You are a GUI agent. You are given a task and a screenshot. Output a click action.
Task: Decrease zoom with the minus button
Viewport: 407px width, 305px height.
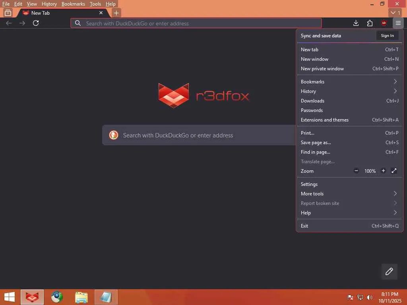click(x=357, y=171)
